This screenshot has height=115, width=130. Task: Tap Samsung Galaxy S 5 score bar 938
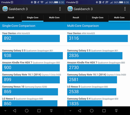32,56
